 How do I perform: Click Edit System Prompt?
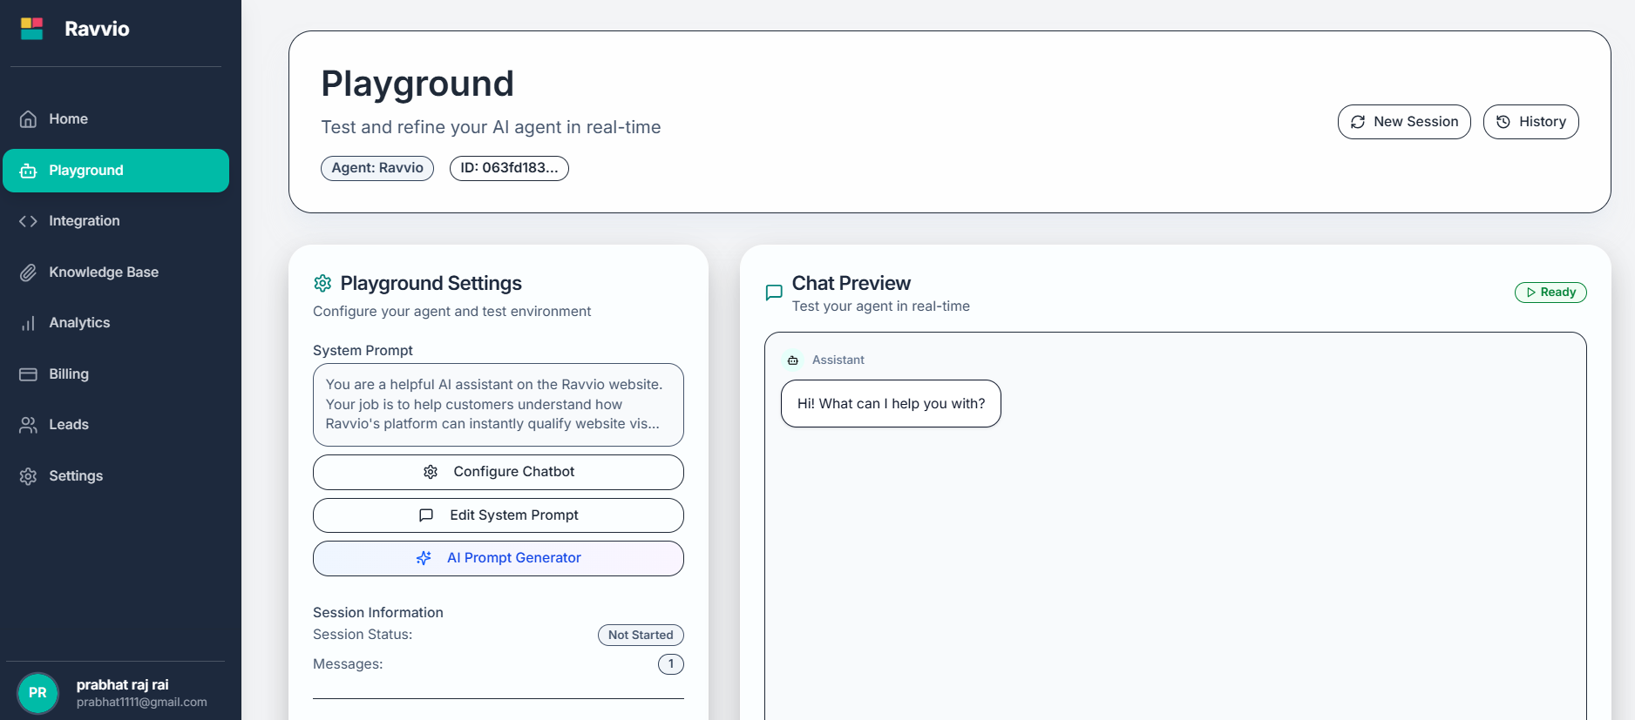[498, 515]
